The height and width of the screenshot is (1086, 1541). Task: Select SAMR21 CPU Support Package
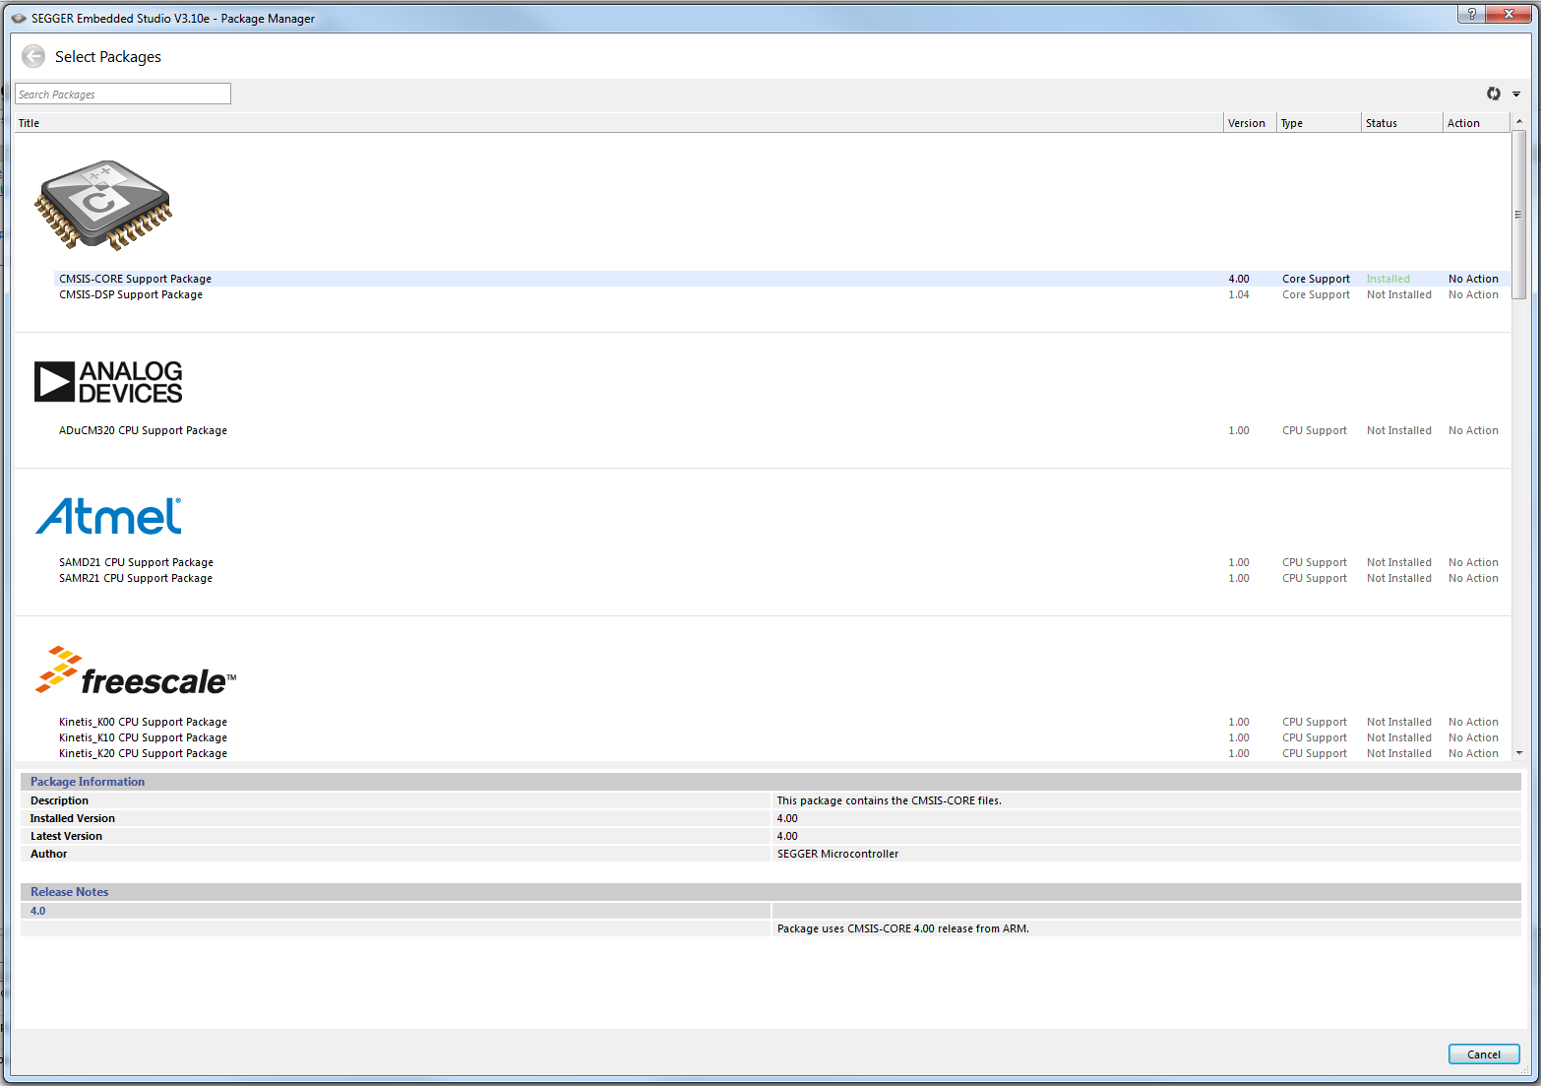click(781, 578)
